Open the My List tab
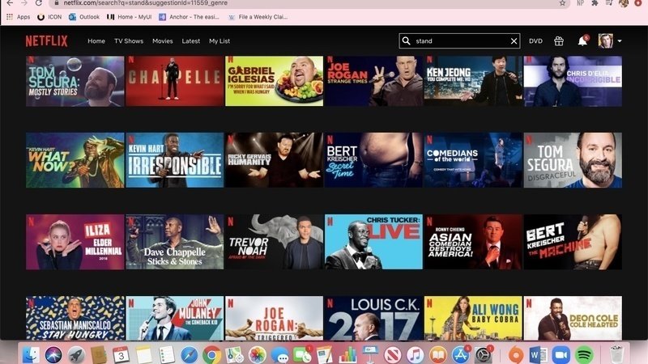648x364 pixels. click(x=220, y=41)
